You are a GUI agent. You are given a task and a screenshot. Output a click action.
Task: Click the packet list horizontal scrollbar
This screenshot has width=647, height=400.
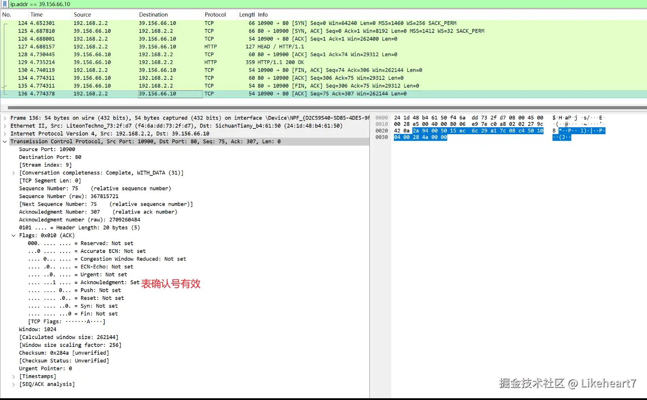point(327,107)
